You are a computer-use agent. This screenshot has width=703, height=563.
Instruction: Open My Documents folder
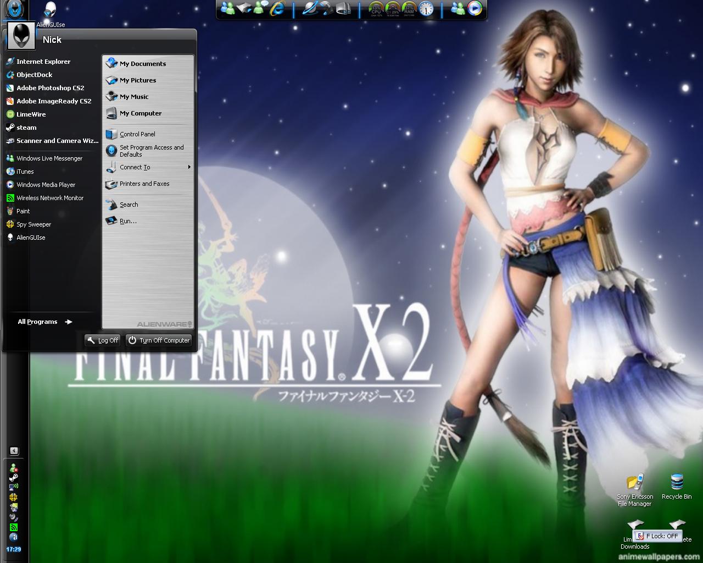point(148,64)
